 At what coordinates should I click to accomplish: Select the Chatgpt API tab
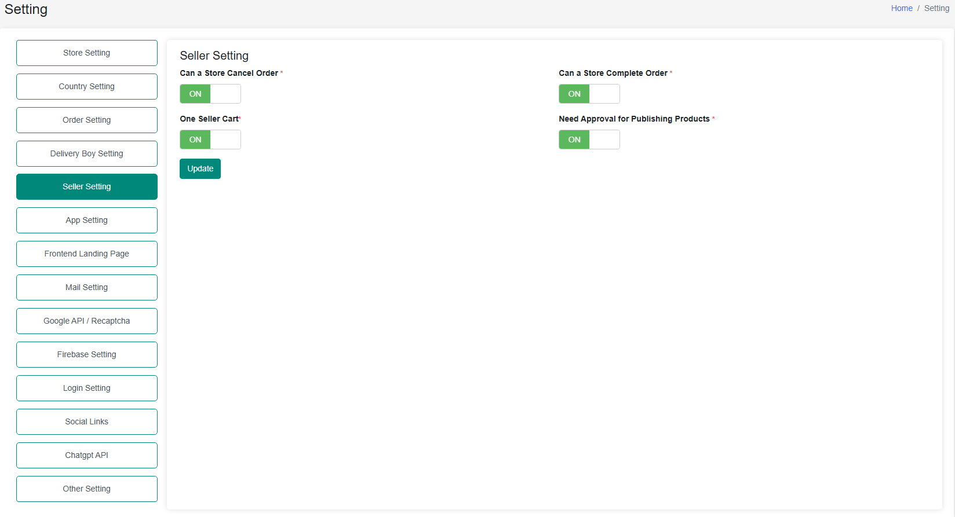tap(87, 455)
